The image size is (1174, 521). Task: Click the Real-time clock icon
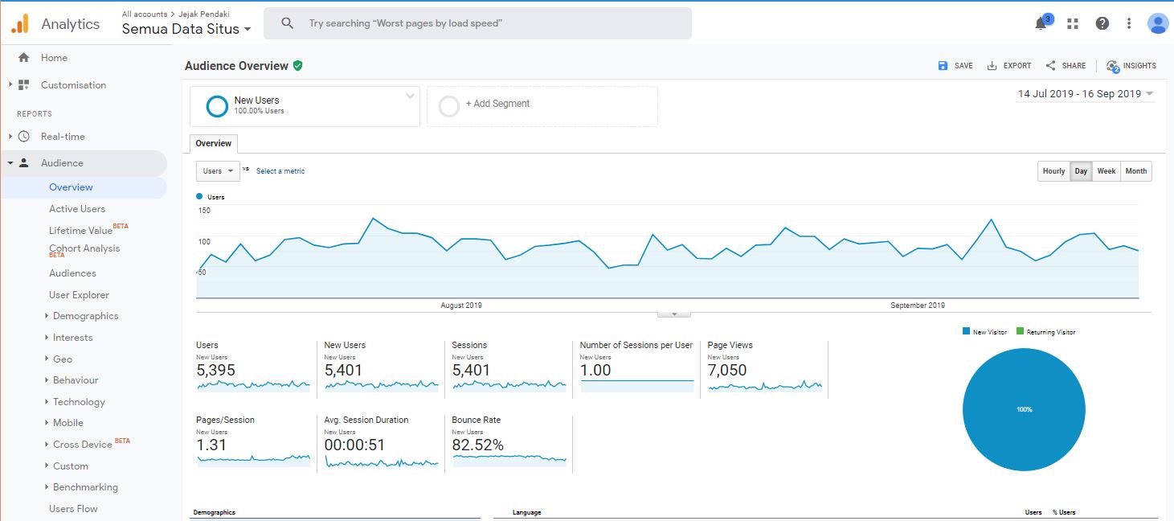(x=24, y=137)
